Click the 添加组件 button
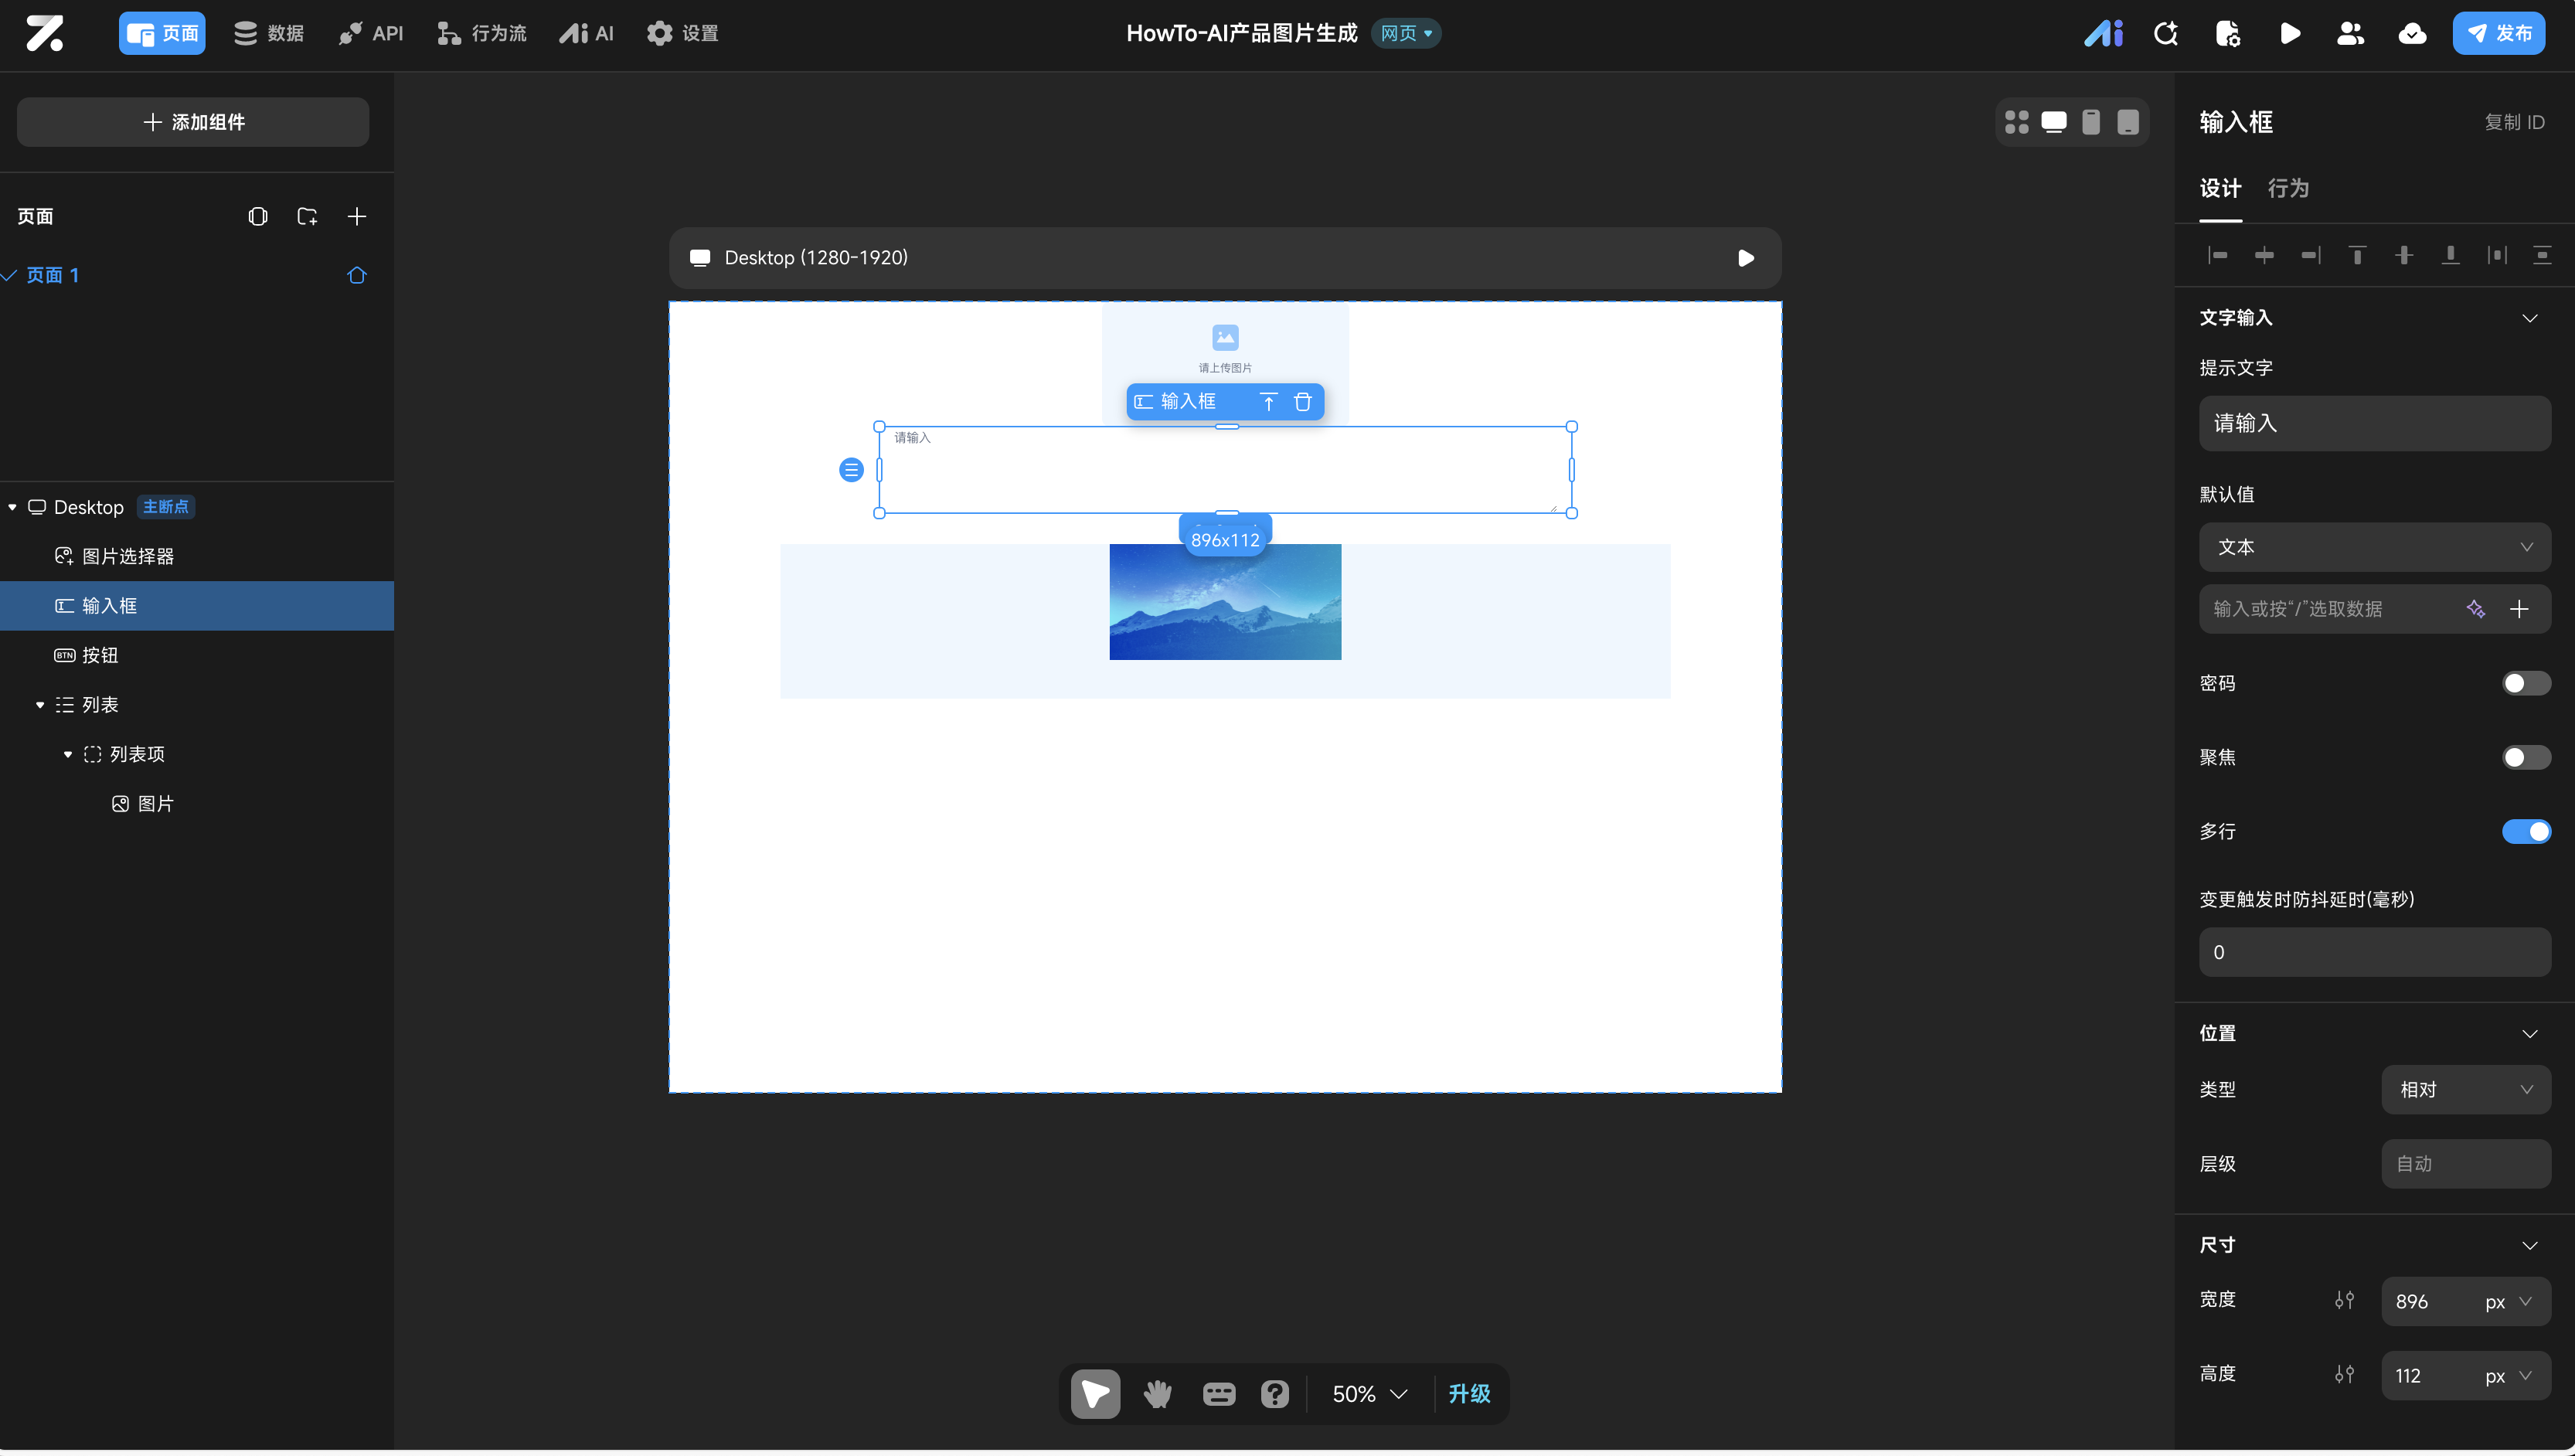 click(193, 122)
